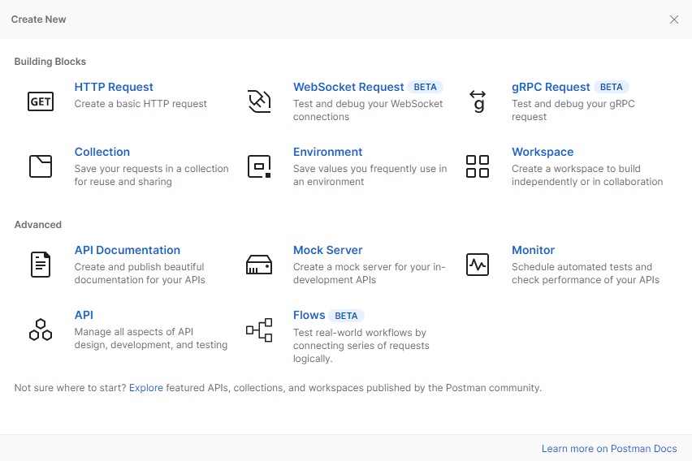Click 'Schedule automated tests' description

pyautogui.click(x=586, y=274)
